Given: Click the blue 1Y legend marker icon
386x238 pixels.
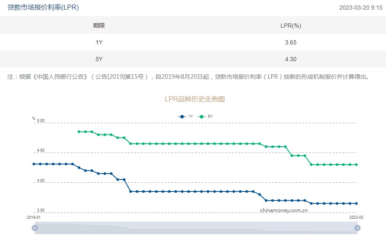Looking at the screenshot, I should coord(182,116).
